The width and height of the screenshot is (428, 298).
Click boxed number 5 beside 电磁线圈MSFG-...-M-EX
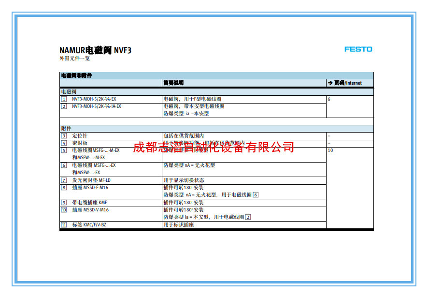coord(64,150)
